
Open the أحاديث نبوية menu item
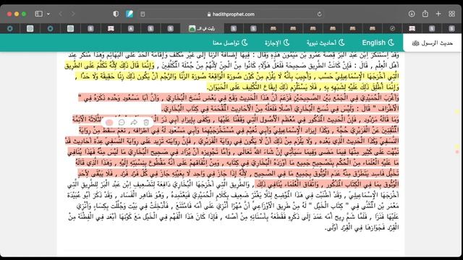coord(326,43)
